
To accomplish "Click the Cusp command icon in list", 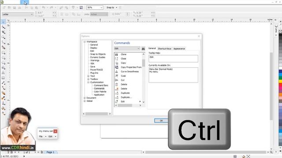I will pos(116,76).
